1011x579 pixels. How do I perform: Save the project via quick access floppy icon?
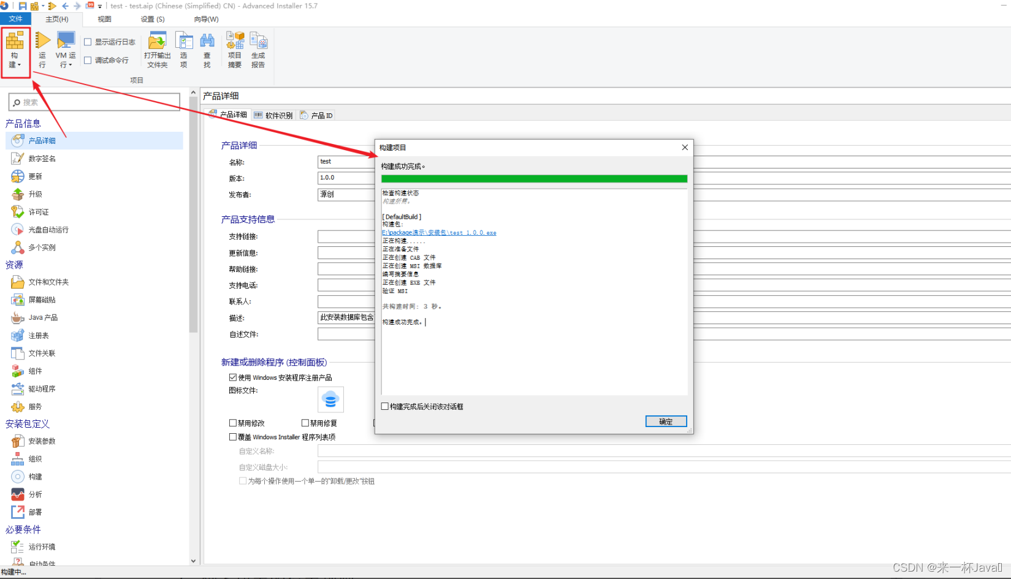tap(23, 6)
